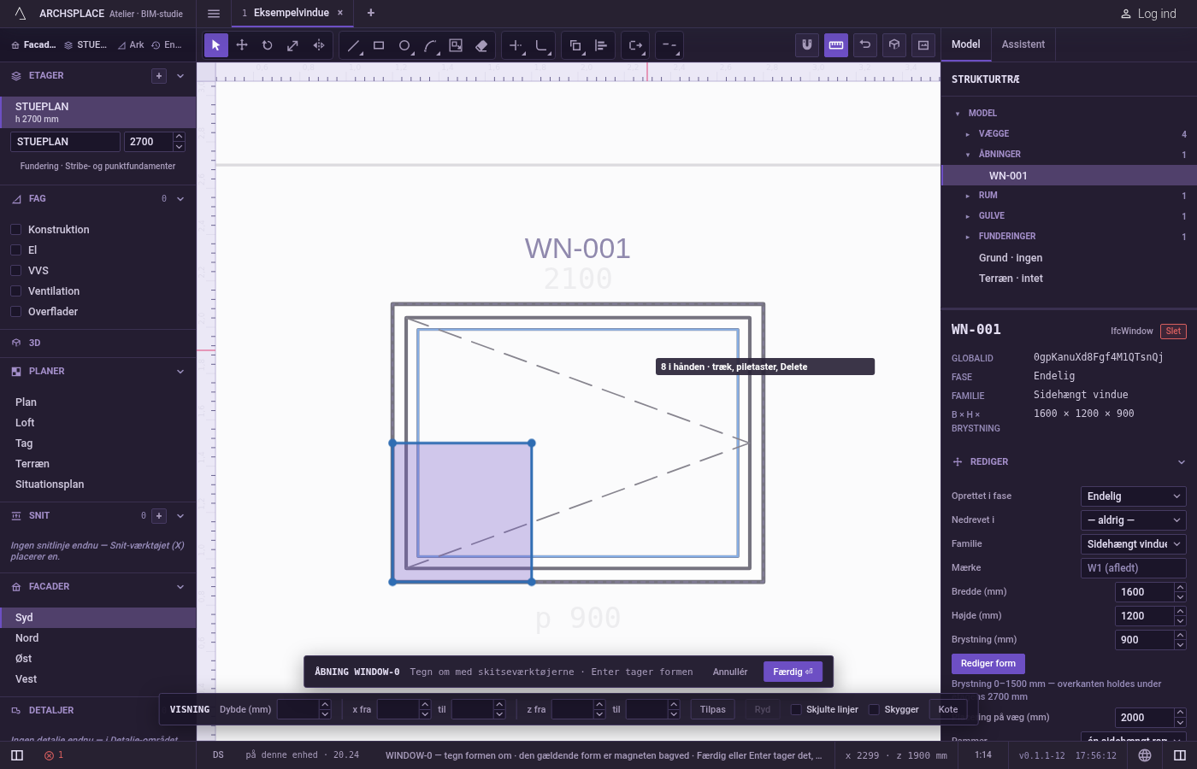The width and height of the screenshot is (1197, 769).
Task: Enable the Konstruktion discipline checkbox
Action: click(x=15, y=230)
